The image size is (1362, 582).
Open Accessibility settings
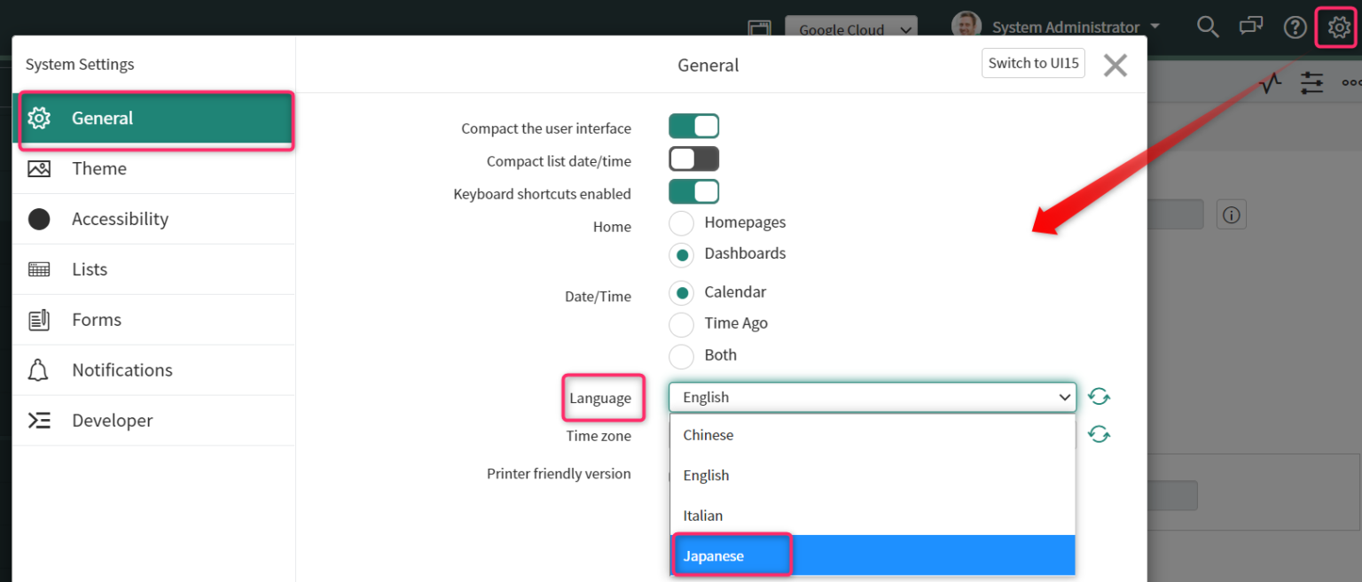[39, 218]
